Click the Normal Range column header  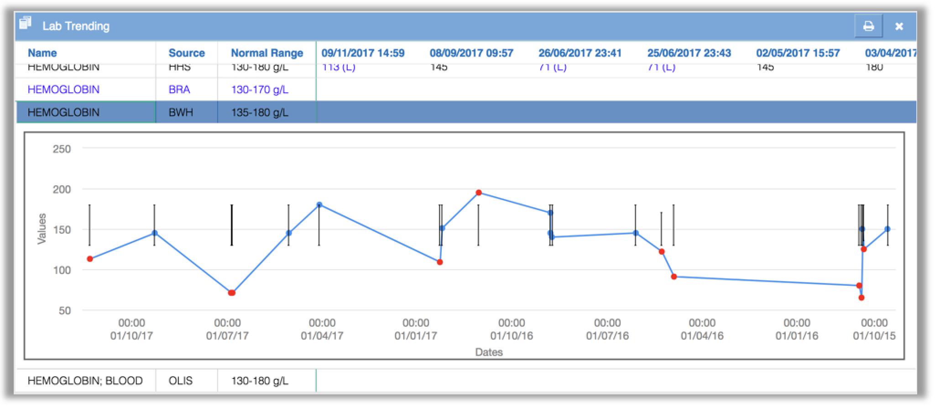[267, 53]
